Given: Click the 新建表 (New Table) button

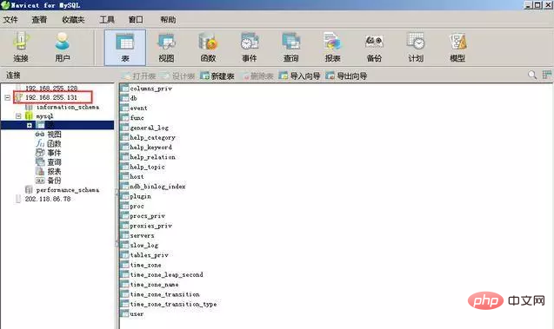Looking at the screenshot, I should coord(217,76).
